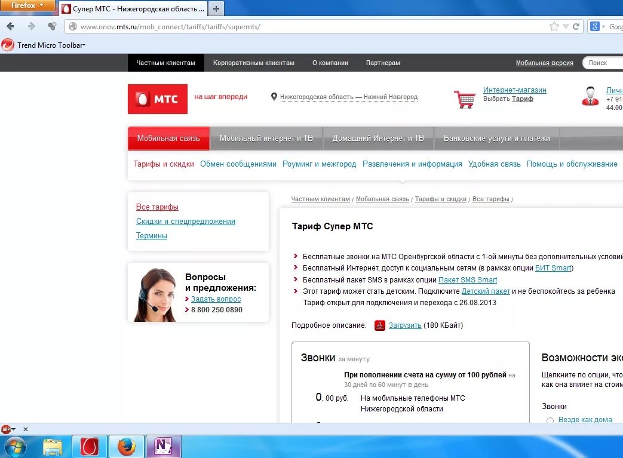Image resolution: width=623 pixels, height=458 pixels.
Task: Open the Windows Start button
Action: coord(15,447)
